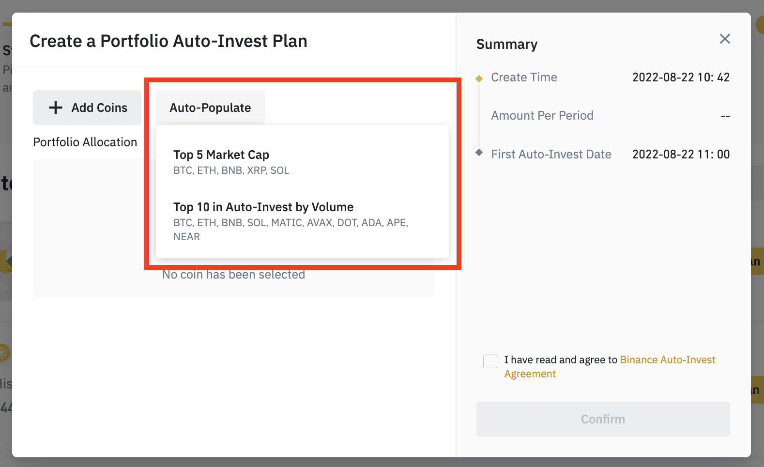Click the Summary heading
Viewport: 764px width, 467px height.
[x=506, y=45]
